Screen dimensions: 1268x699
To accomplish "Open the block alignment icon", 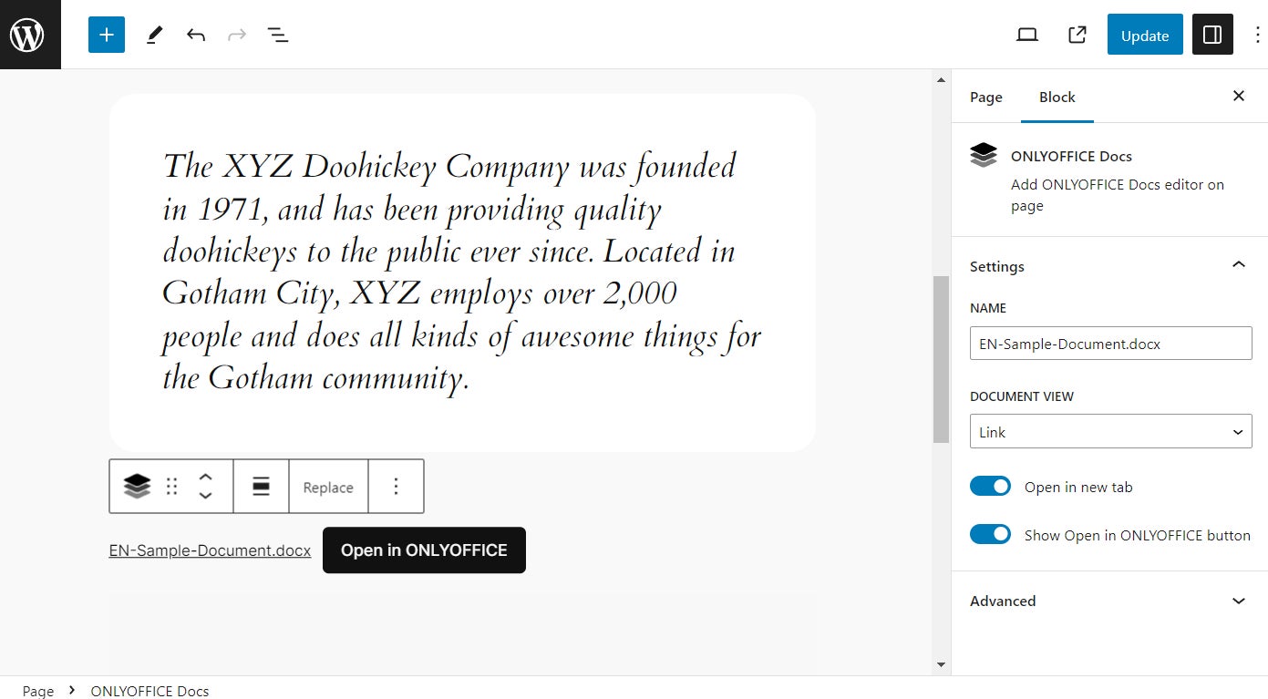I will [261, 487].
